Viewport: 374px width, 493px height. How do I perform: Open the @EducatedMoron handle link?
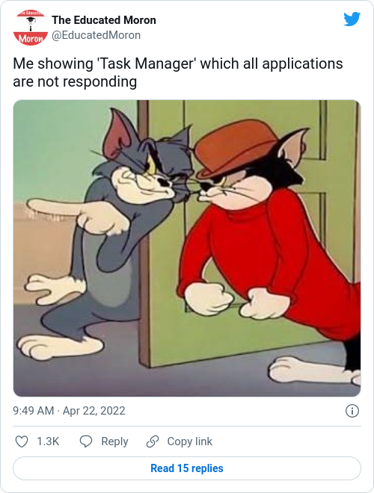[96, 35]
